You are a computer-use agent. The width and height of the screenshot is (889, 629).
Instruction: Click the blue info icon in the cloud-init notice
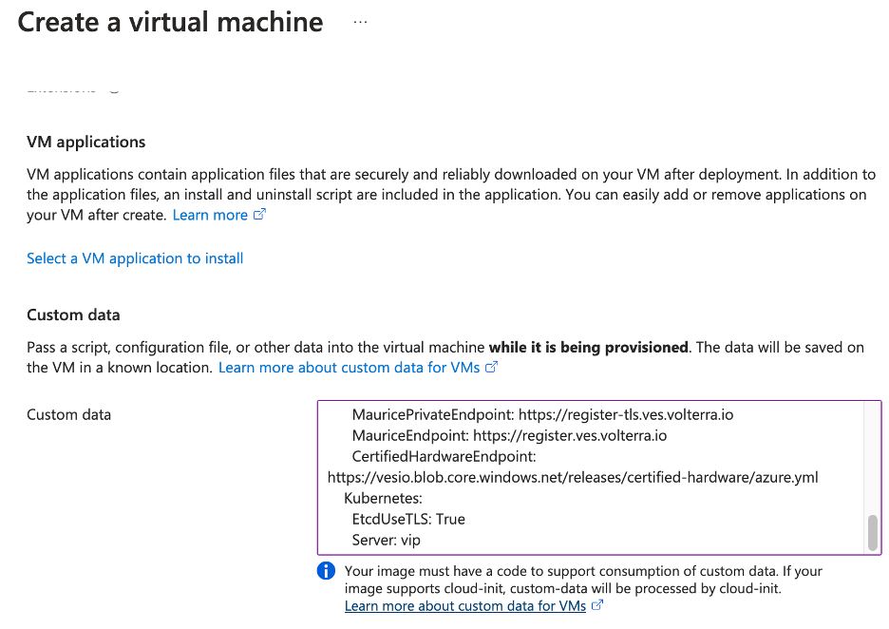tap(326, 570)
